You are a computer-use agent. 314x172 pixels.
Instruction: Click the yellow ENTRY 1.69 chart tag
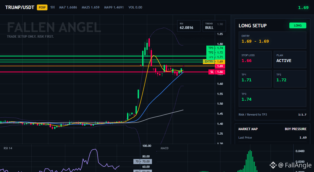tap(214, 62)
